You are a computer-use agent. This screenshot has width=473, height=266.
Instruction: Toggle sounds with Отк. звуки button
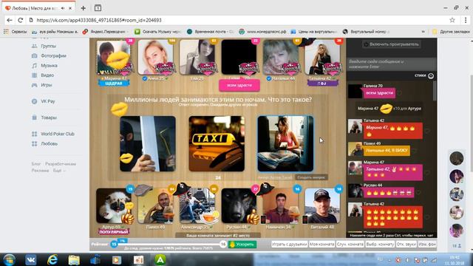(406, 245)
